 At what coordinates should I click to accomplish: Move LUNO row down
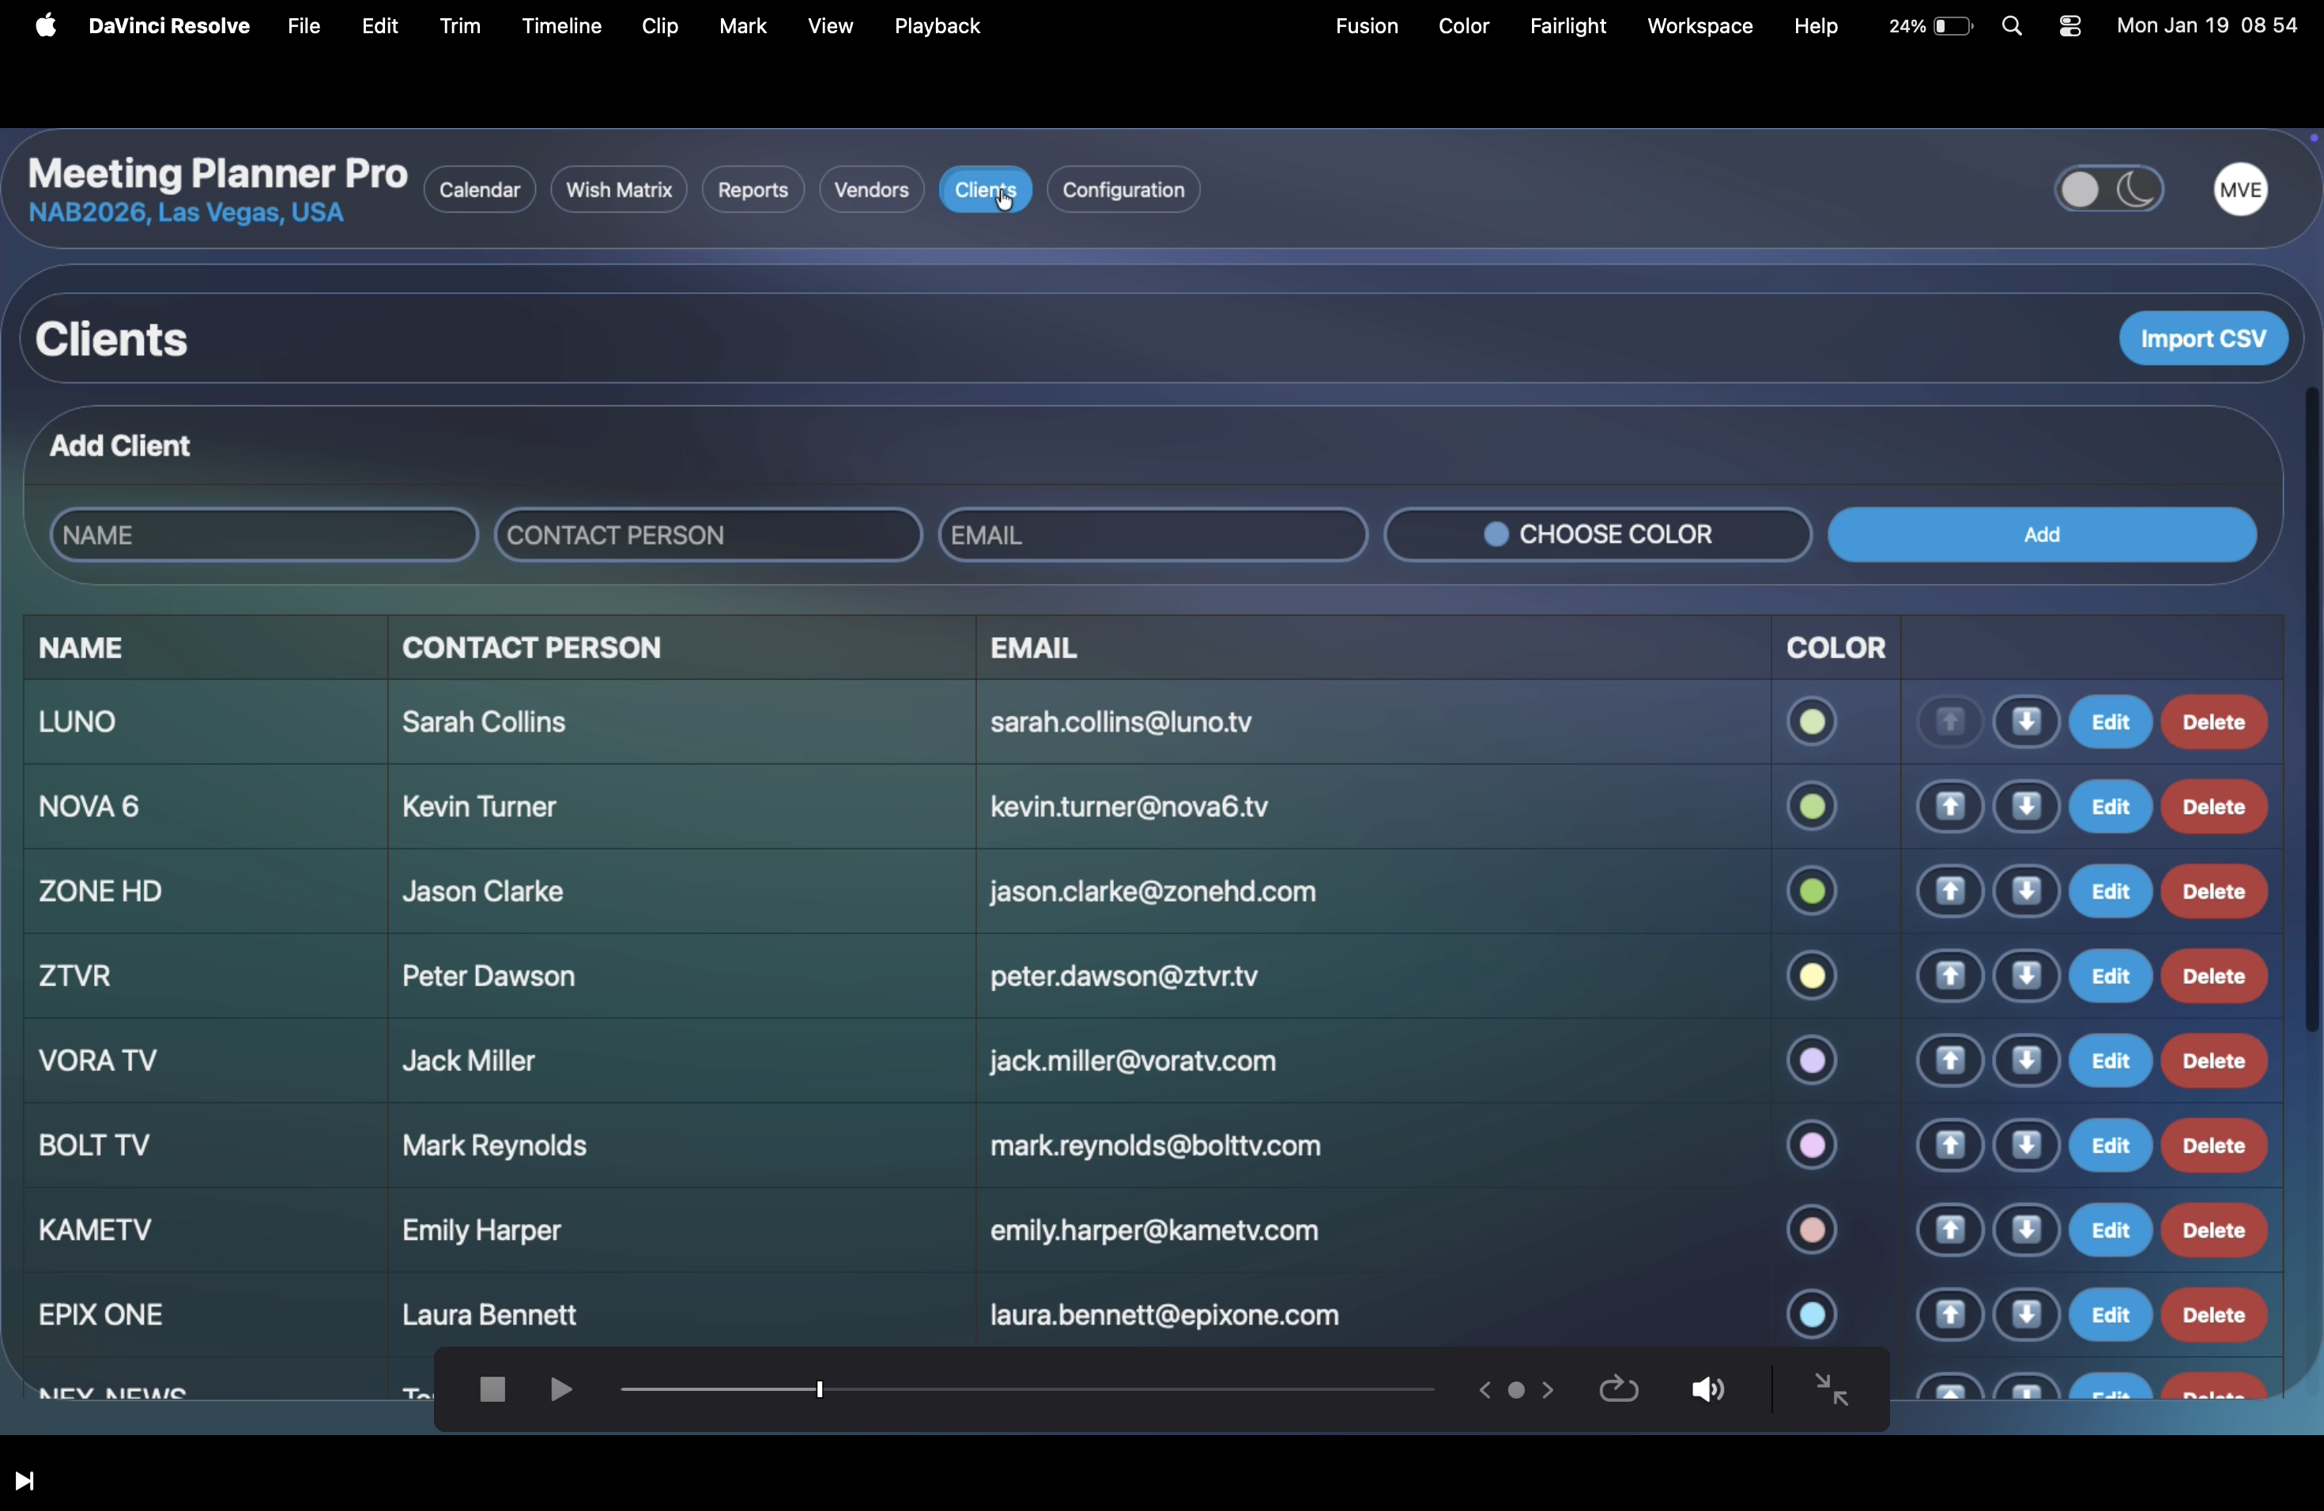(x=2026, y=722)
